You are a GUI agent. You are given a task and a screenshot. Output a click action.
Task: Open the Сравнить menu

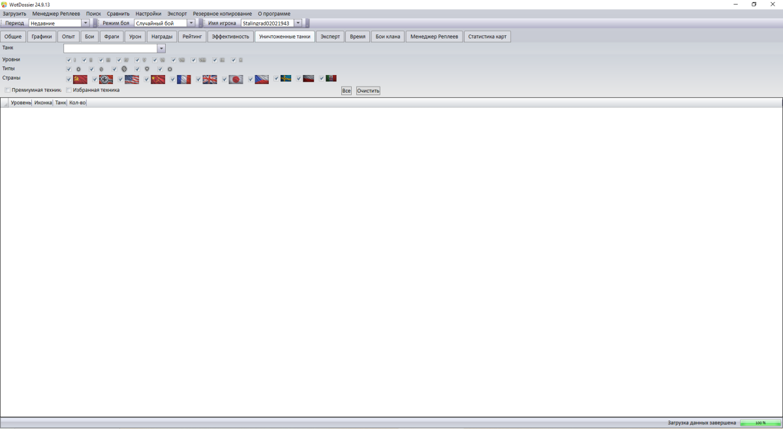coord(118,14)
